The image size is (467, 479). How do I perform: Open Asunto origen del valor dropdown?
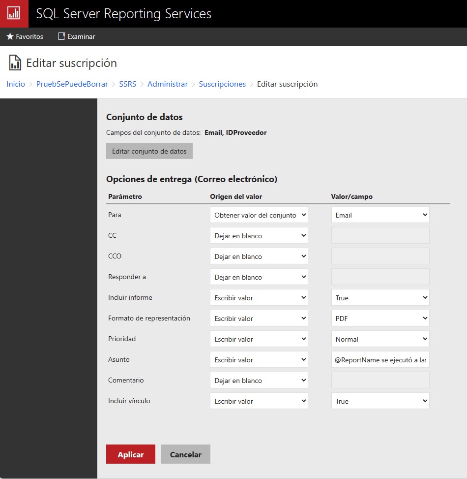click(x=259, y=359)
